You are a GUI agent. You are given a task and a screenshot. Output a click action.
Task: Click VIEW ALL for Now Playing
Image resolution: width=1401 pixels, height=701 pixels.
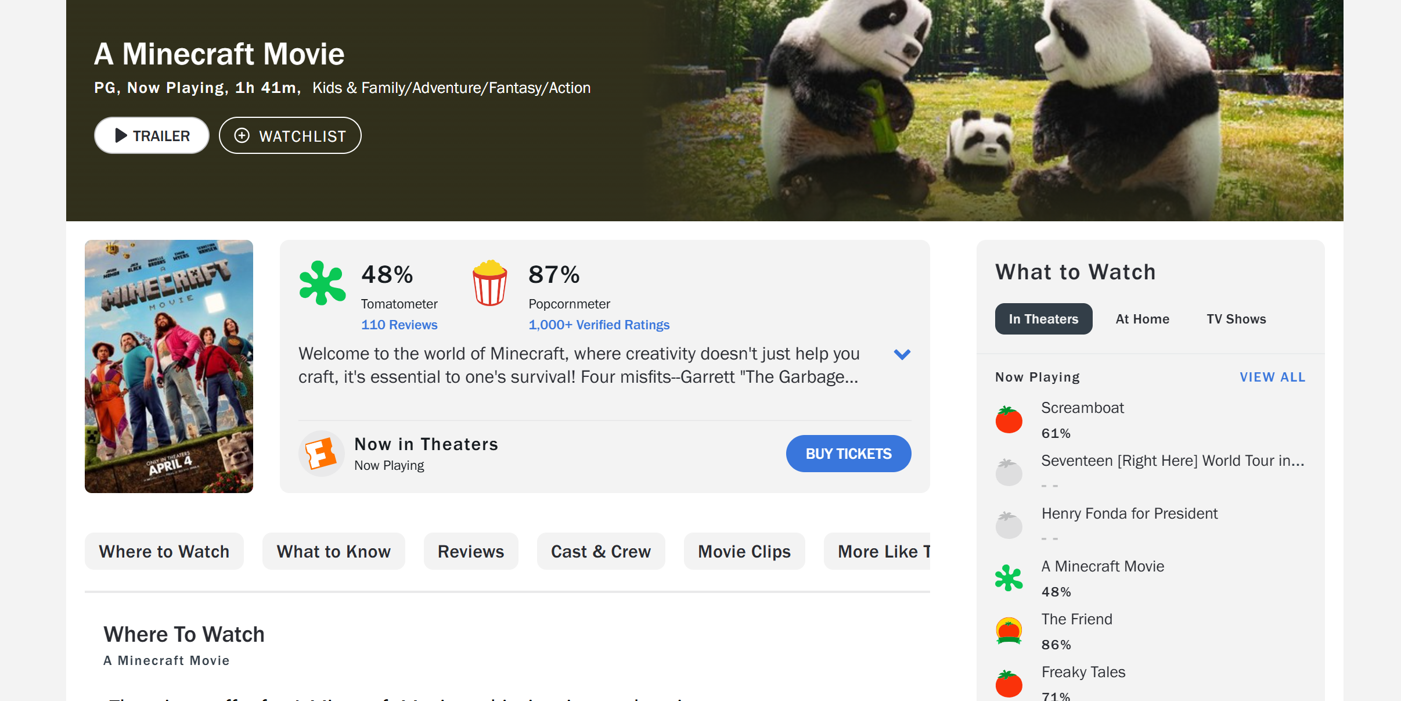pos(1273,377)
